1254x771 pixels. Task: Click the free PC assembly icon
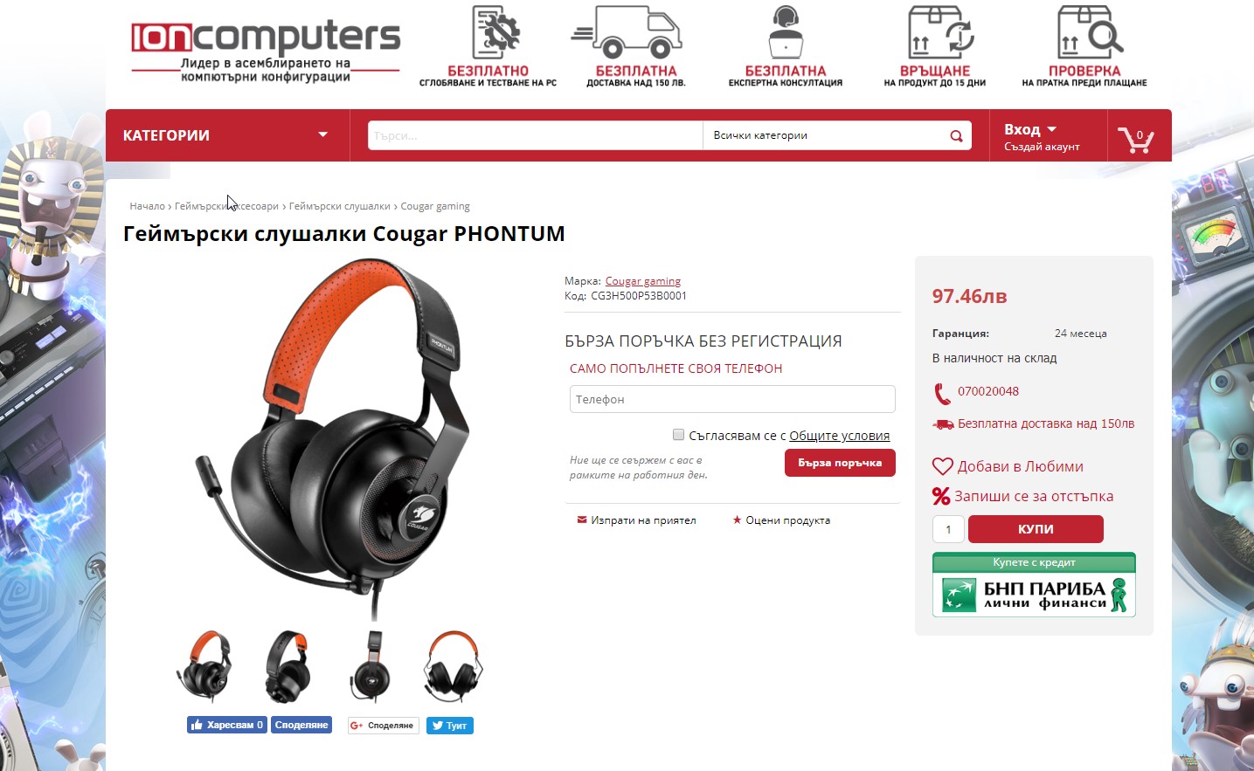point(496,32)
